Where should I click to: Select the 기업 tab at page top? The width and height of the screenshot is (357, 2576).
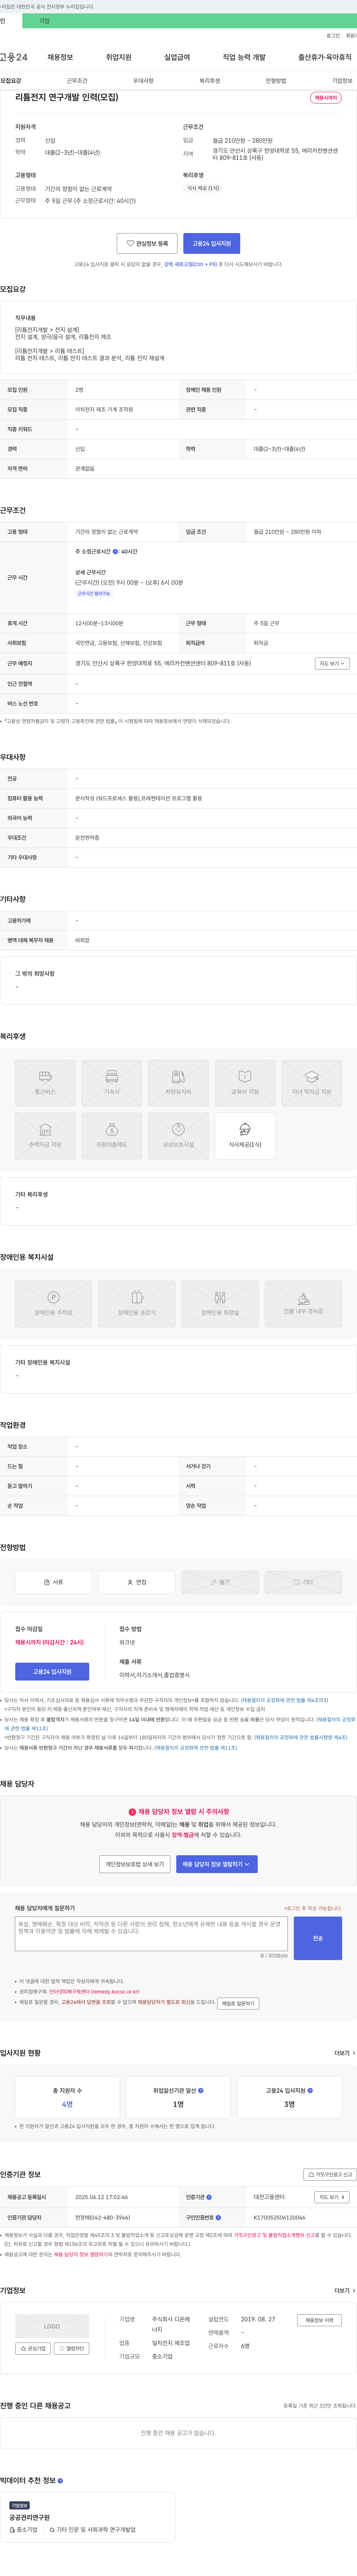(44, 20)
